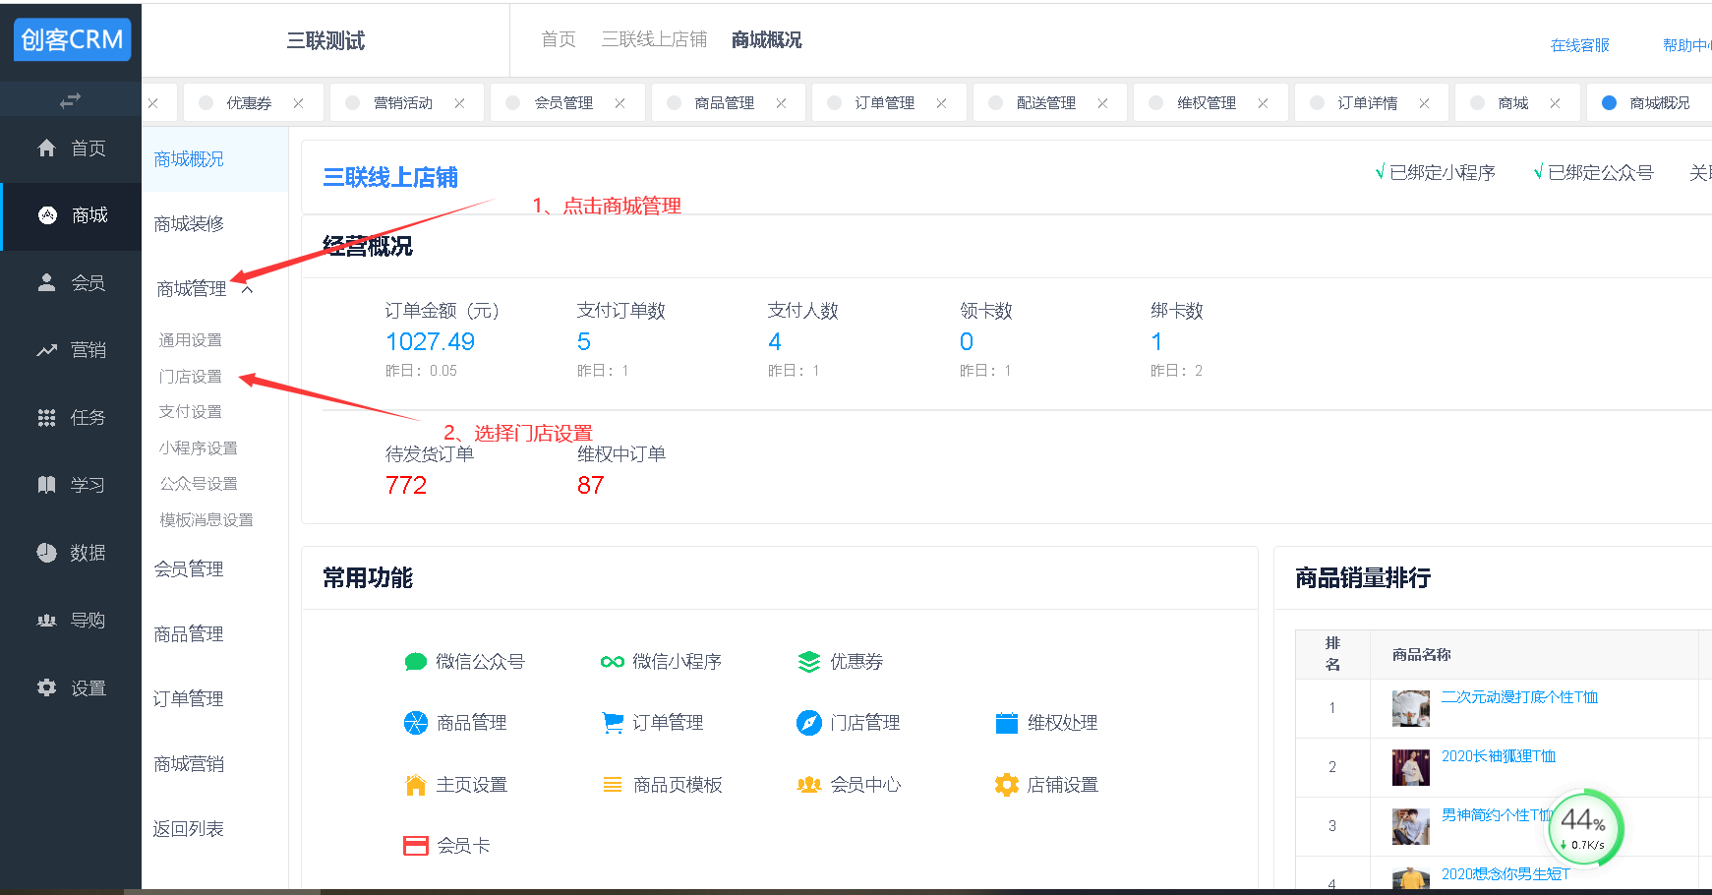Click the 三联线上店铺 store title
Screen dimensions: 1712x895
tap(390, 178)
